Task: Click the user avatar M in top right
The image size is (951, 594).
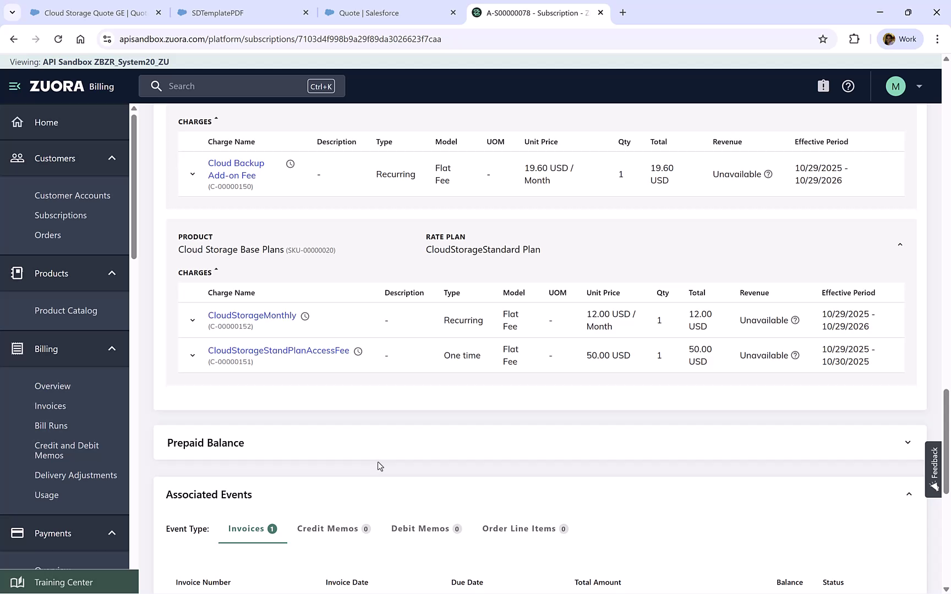Action: [895, 86]
